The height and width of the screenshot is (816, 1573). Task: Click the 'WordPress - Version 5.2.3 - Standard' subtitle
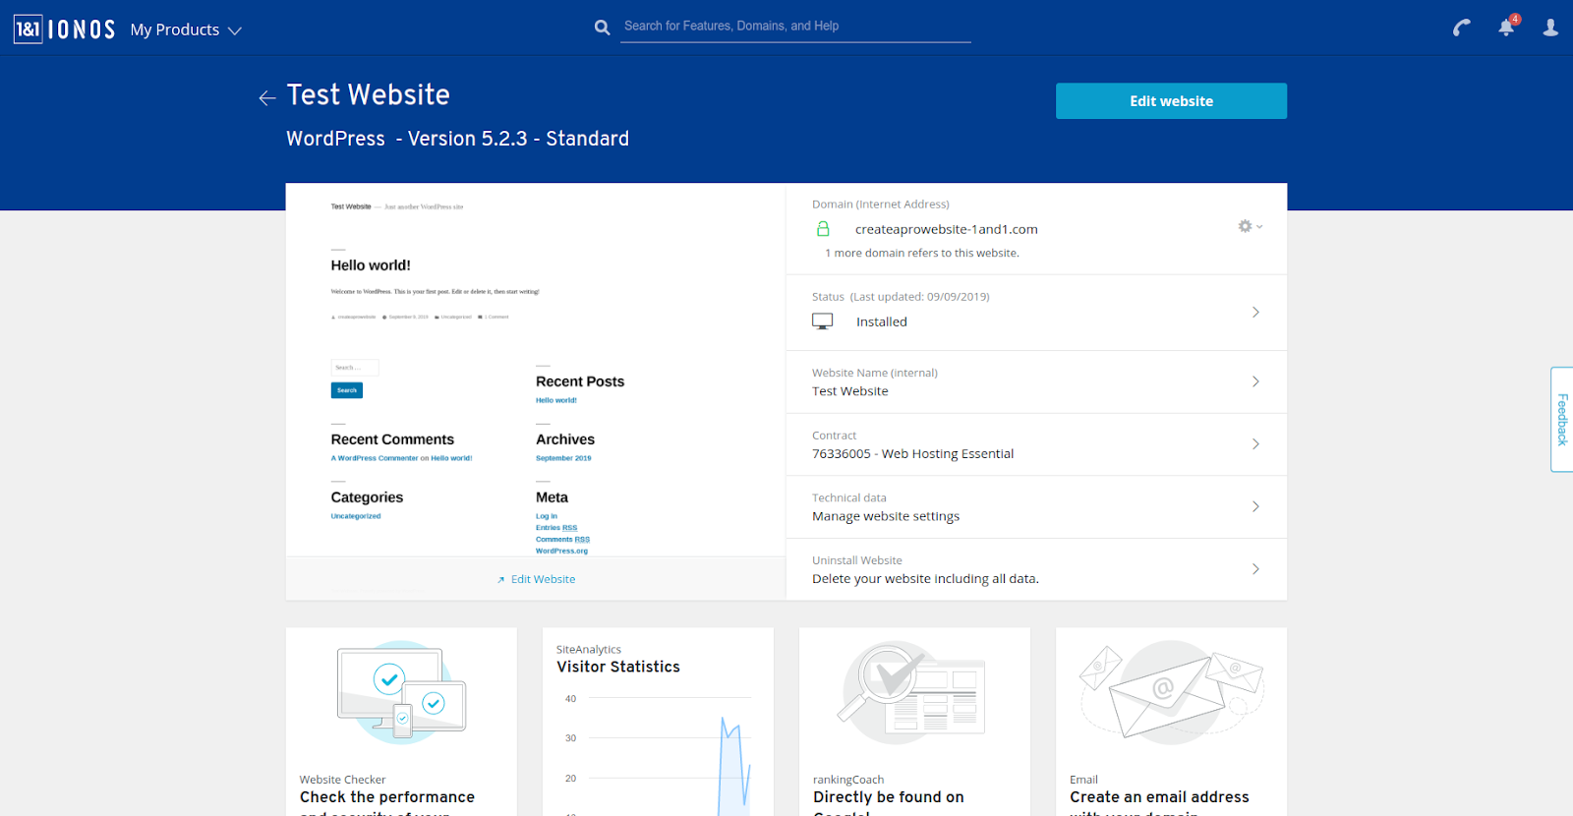click(457, 139)
